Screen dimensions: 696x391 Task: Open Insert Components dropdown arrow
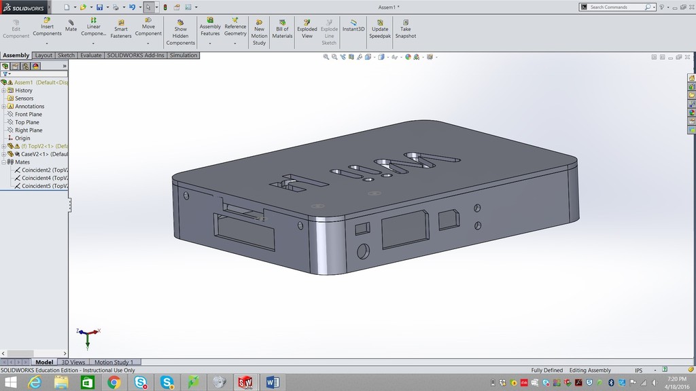click(x=47, y=43)
